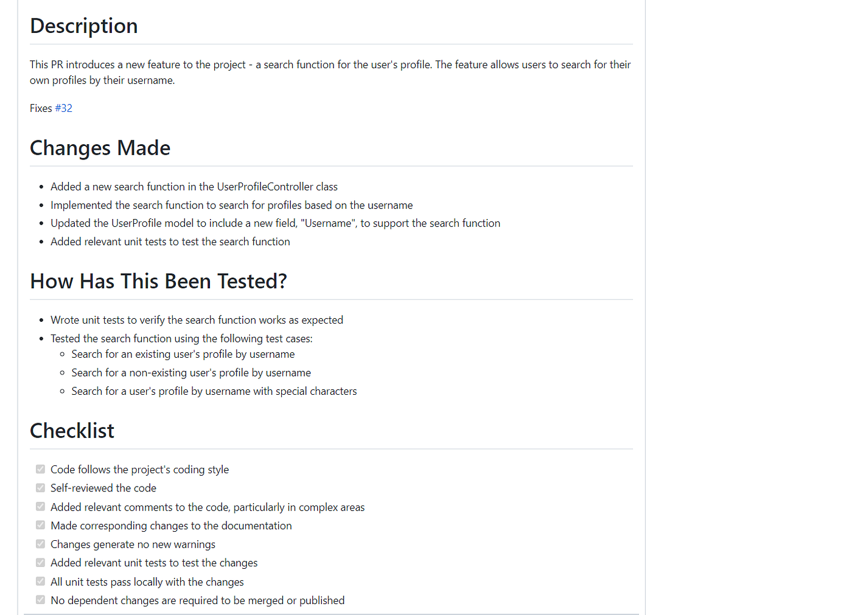Toggle 'Code follows the project's coding style' checkbox
This screenshot has height=615, width=852.
click(x=40, y=469)
